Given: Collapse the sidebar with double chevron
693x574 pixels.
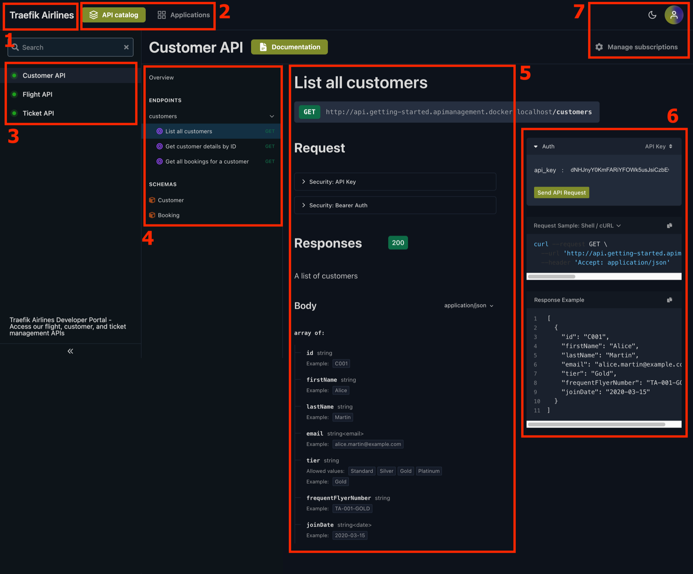Looking at the screenshot, I should click(x=70, y=351).
